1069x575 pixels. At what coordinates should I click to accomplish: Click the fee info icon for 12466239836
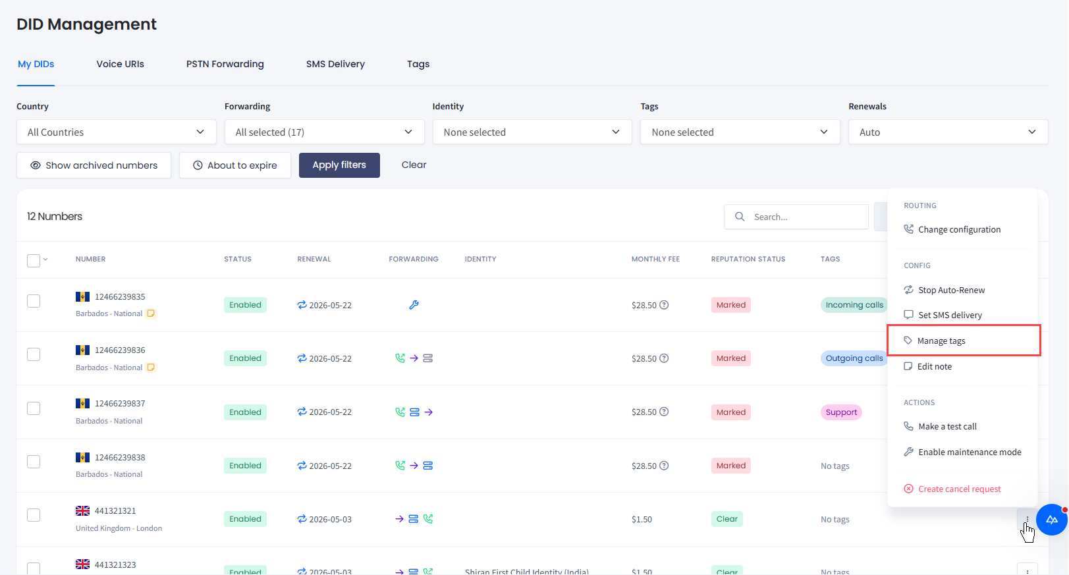click(x=664, y=358)
